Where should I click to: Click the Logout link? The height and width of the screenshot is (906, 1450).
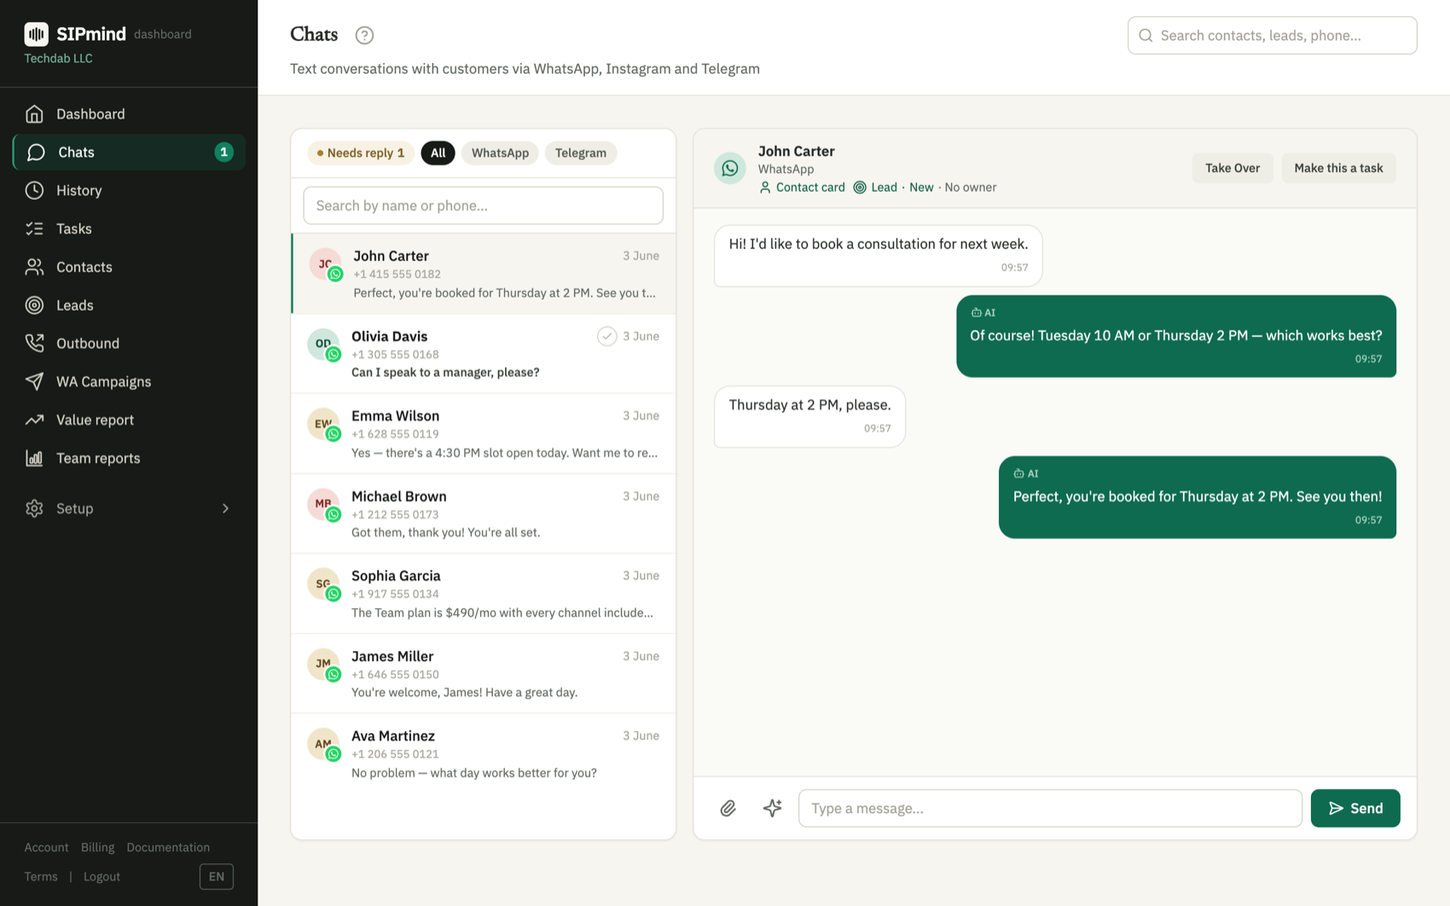click(x=101, y=876)
